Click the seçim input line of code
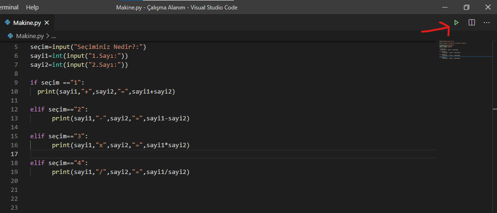 (x=89, y=47)
